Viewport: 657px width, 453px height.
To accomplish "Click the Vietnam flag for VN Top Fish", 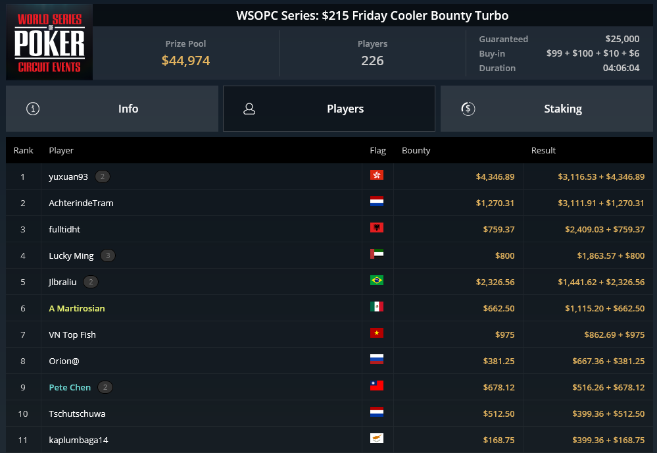I will coord(377,333).
